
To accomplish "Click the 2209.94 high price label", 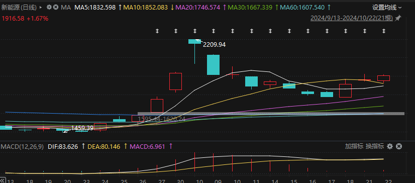I will pyautogui.click(x=214, y=45).
